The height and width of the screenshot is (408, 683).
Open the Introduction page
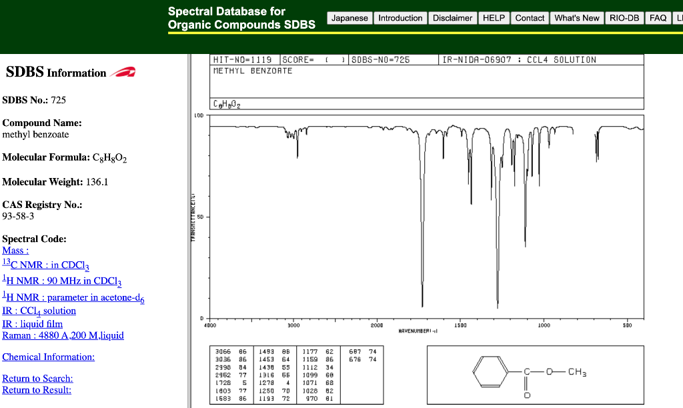point(400,18)
